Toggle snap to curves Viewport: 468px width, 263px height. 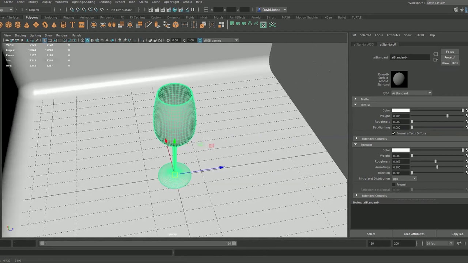click(x=78, y=10)
